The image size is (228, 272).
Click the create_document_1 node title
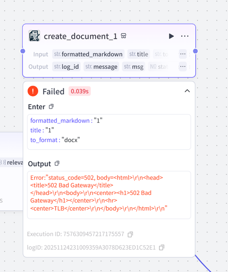click(x=81, y=36)
